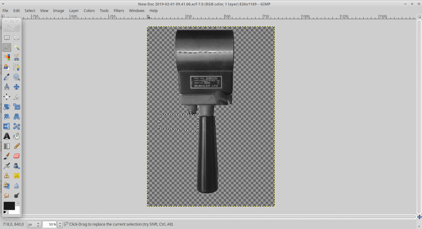Select the Blur/Sharpen droplet tool
422x229 pixels.
(17, 186)
